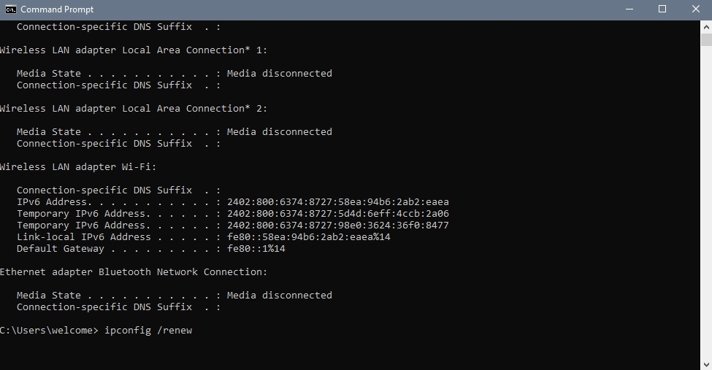
Task: Close the Command Prompt window
Action: tap(696, 9)
